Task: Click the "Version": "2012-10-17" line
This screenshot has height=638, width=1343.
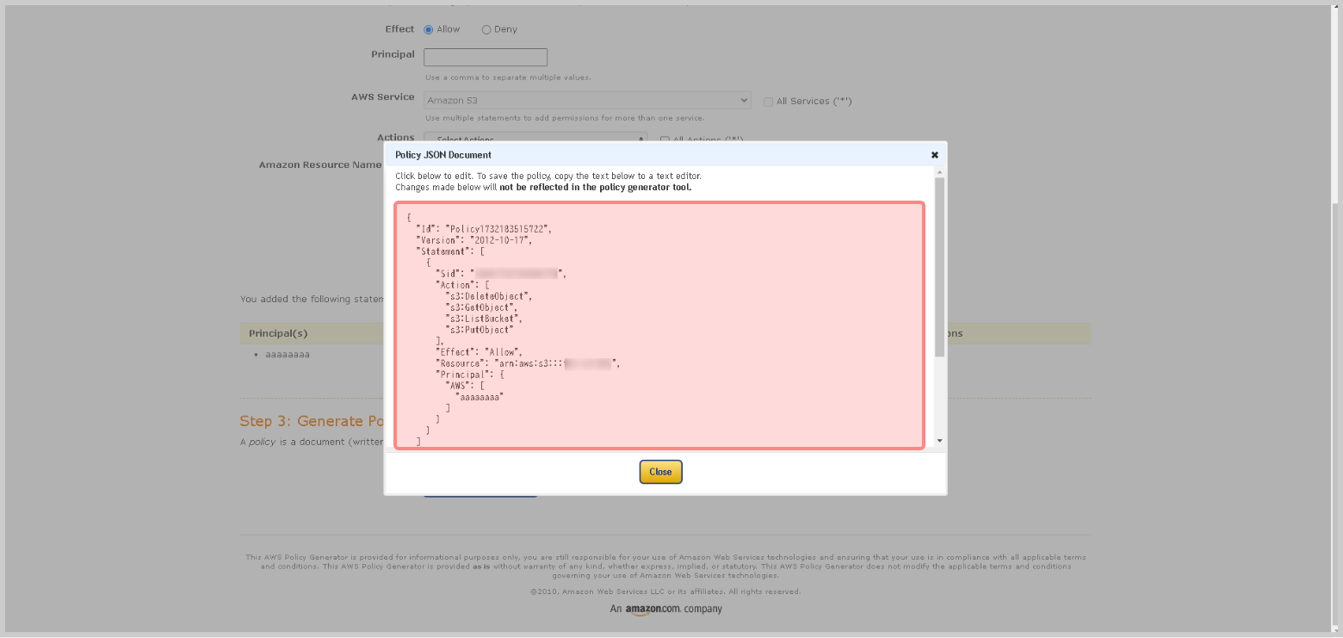Action: coord(473,240)
